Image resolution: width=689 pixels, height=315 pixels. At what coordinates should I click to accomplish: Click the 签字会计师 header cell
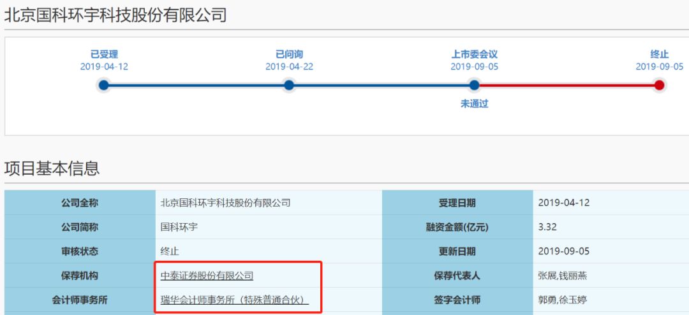click(457, 300)
